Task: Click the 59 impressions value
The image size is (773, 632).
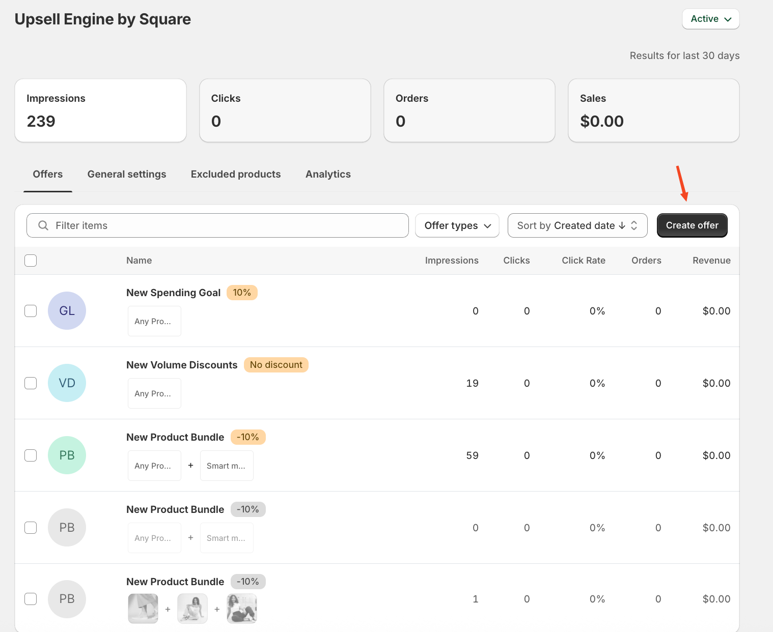Action: (x=472, y=455)
